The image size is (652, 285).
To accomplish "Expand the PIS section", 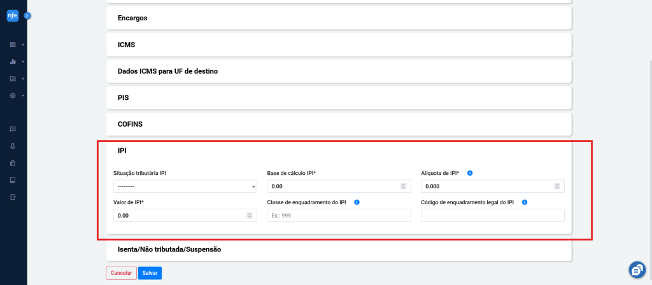I will coord(339,97).
